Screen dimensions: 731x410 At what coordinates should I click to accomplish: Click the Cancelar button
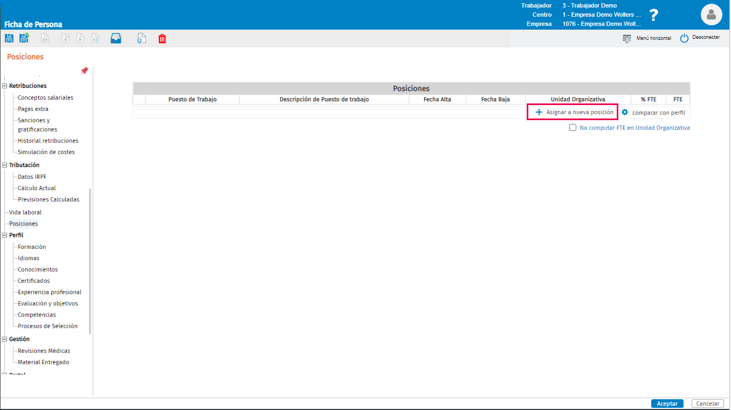pos(708,404)
